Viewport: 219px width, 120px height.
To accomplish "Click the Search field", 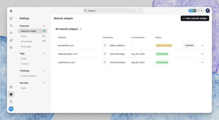I will pos(113,11).
